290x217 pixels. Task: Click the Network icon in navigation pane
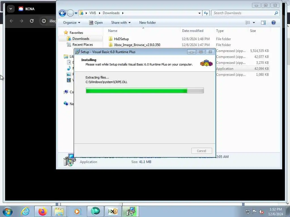tap(66, 104)
